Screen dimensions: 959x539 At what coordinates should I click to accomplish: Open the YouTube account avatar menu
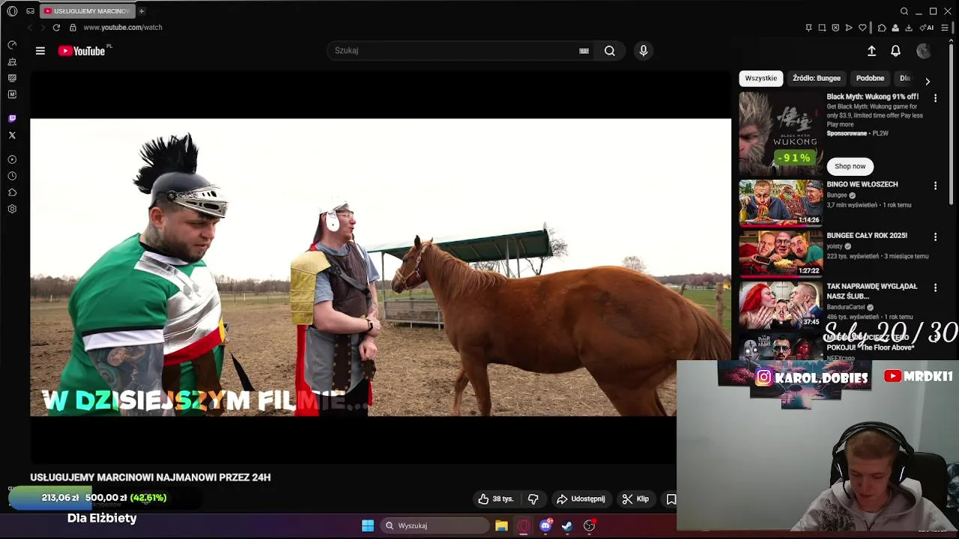924,51
